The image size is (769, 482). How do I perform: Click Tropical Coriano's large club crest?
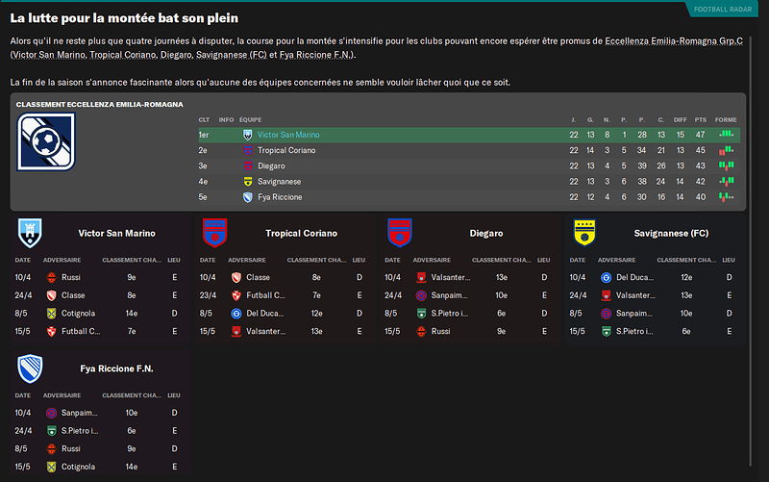point(214,233)
